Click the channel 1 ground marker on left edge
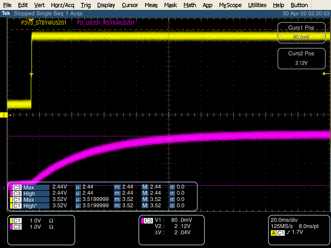 4,115
